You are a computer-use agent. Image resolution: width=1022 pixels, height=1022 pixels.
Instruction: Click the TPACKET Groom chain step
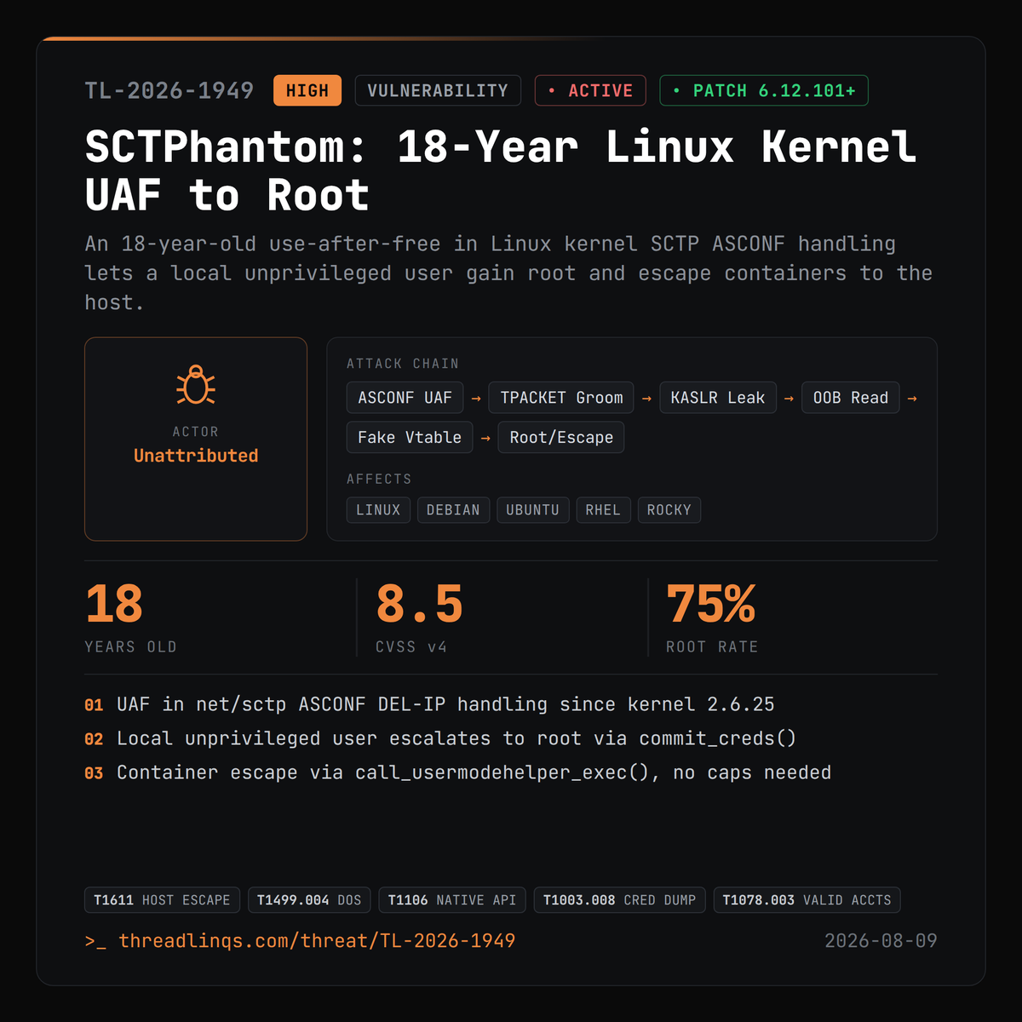pyautogui.click(x=561, y=398)
